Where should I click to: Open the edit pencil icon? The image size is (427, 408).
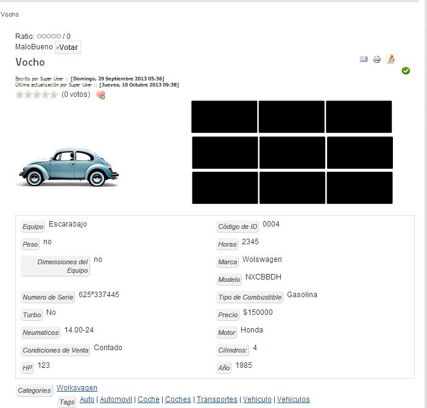pyautogui.click(x=390, y=59)
